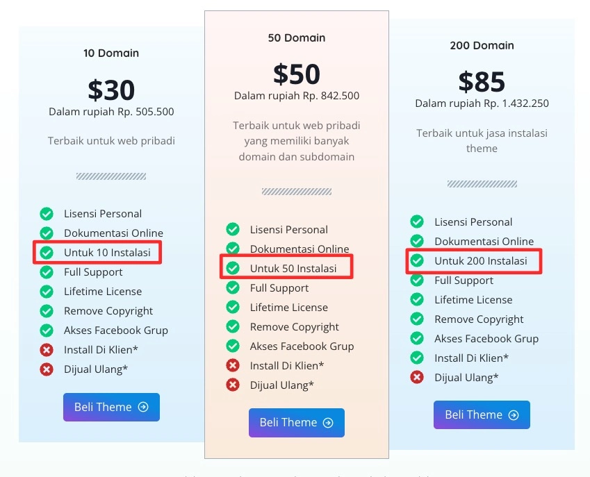Click green check beside 200 Domain Install Di Klien
The height and width of the screenshot is (477, 590).
click(417, 358)
